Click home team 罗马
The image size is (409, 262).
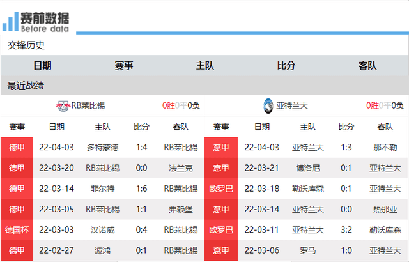(x=308, y=250)
